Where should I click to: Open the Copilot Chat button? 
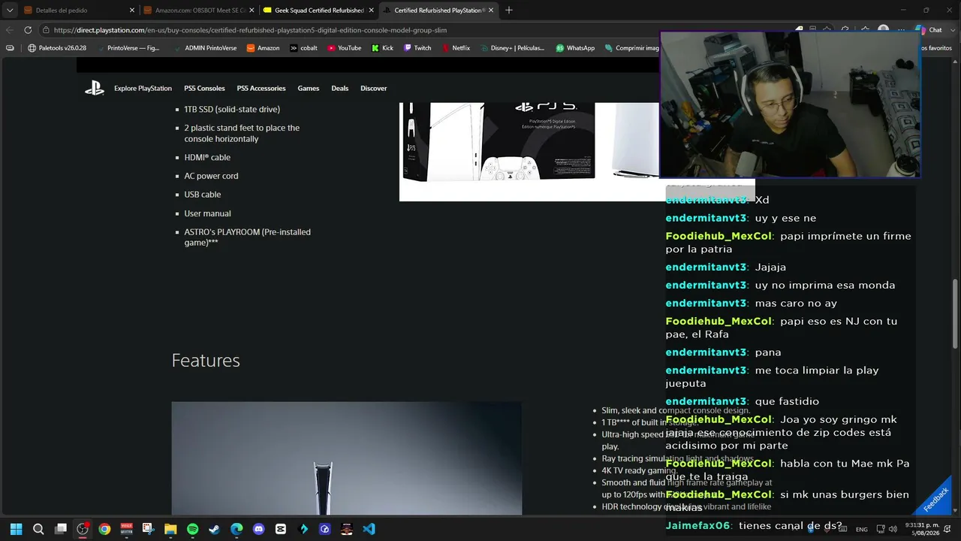click(929, 30)
